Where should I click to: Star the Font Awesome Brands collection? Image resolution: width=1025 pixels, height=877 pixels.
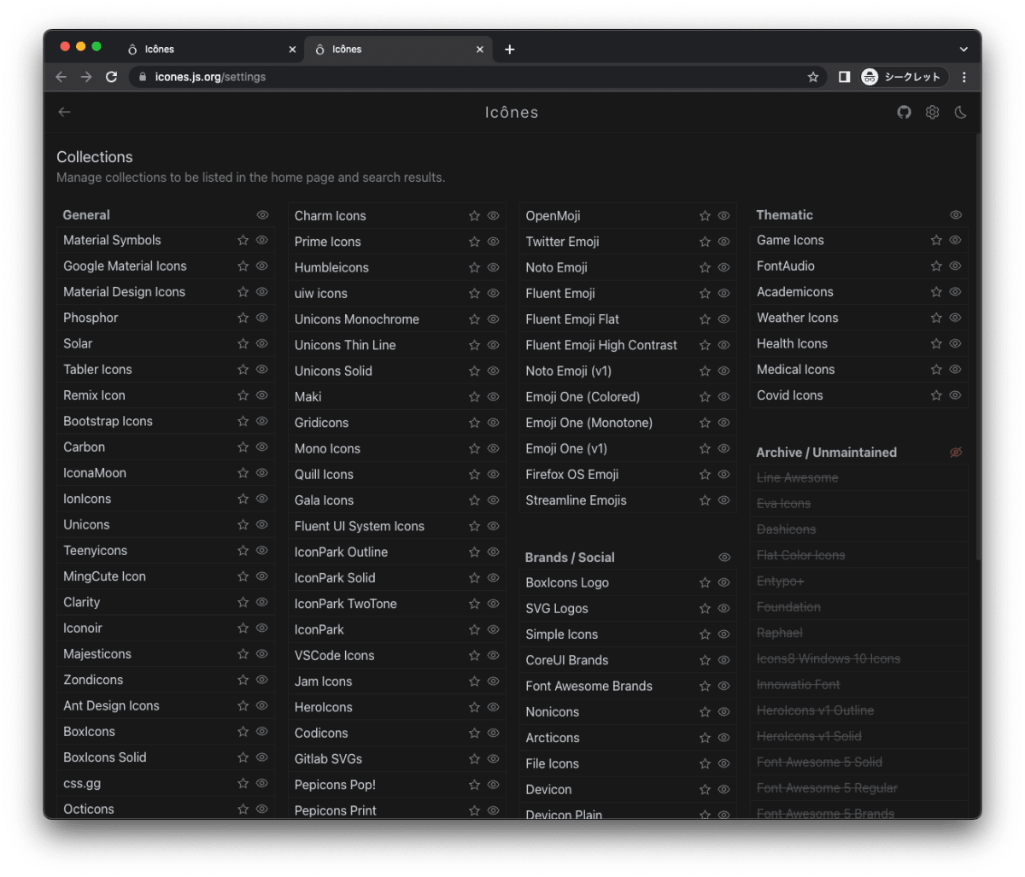coord(705,687)
